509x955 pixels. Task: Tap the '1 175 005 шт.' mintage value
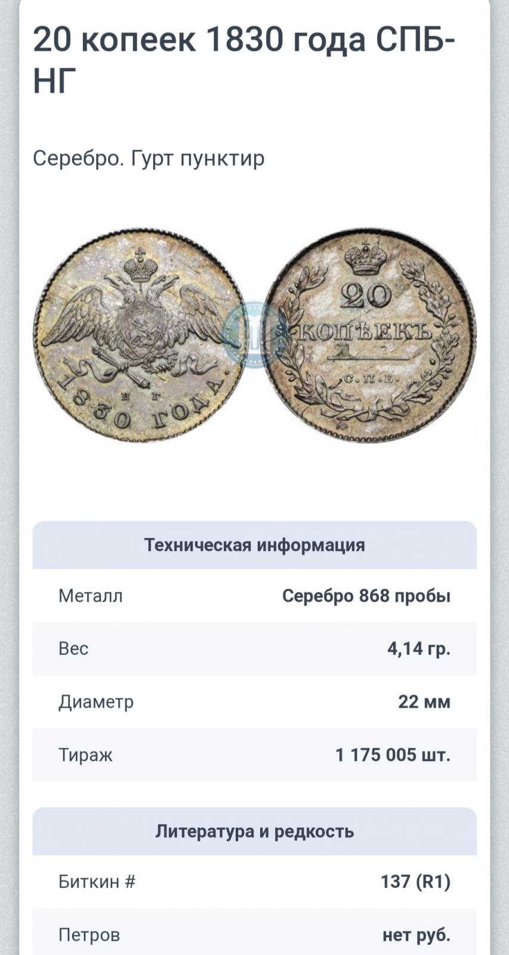click(393, 755)
